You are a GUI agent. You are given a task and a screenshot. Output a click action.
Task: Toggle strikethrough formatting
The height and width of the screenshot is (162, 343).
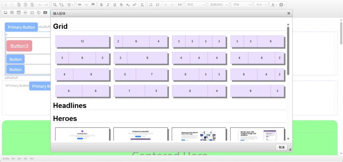point(121,5)
